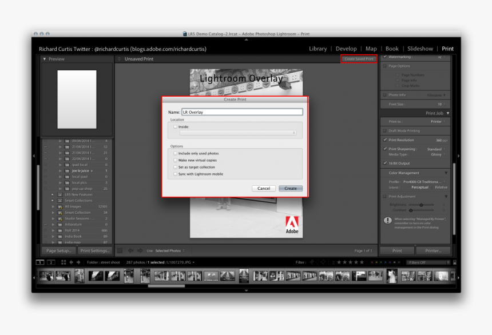Hide top module bar with top arrow
This screenshot has width=492, height=335.
coord(247,39)
